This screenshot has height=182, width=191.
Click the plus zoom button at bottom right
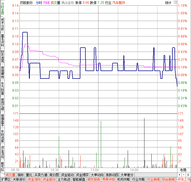180,175
